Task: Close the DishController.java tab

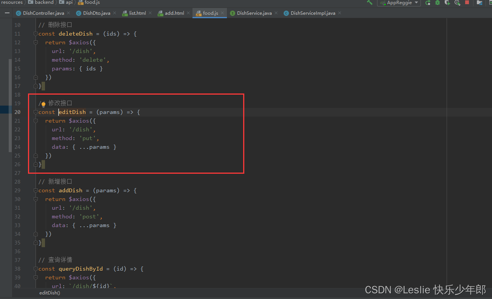Action: (x=68, y=13)
